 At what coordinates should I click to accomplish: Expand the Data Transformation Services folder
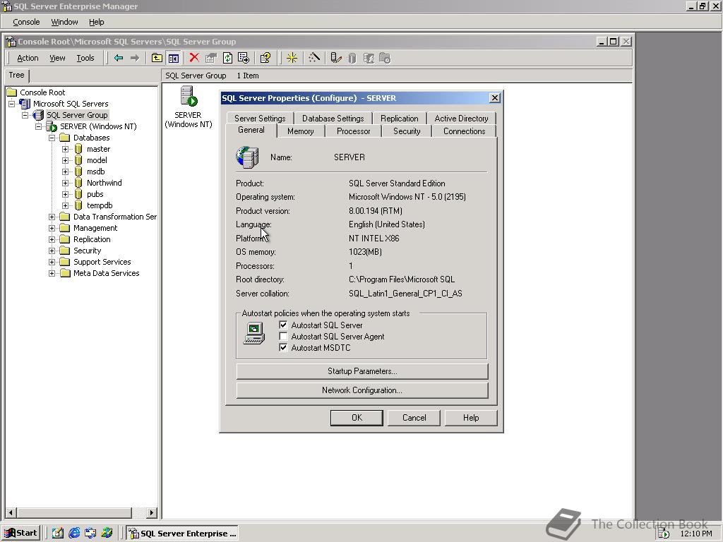(52, 217)
